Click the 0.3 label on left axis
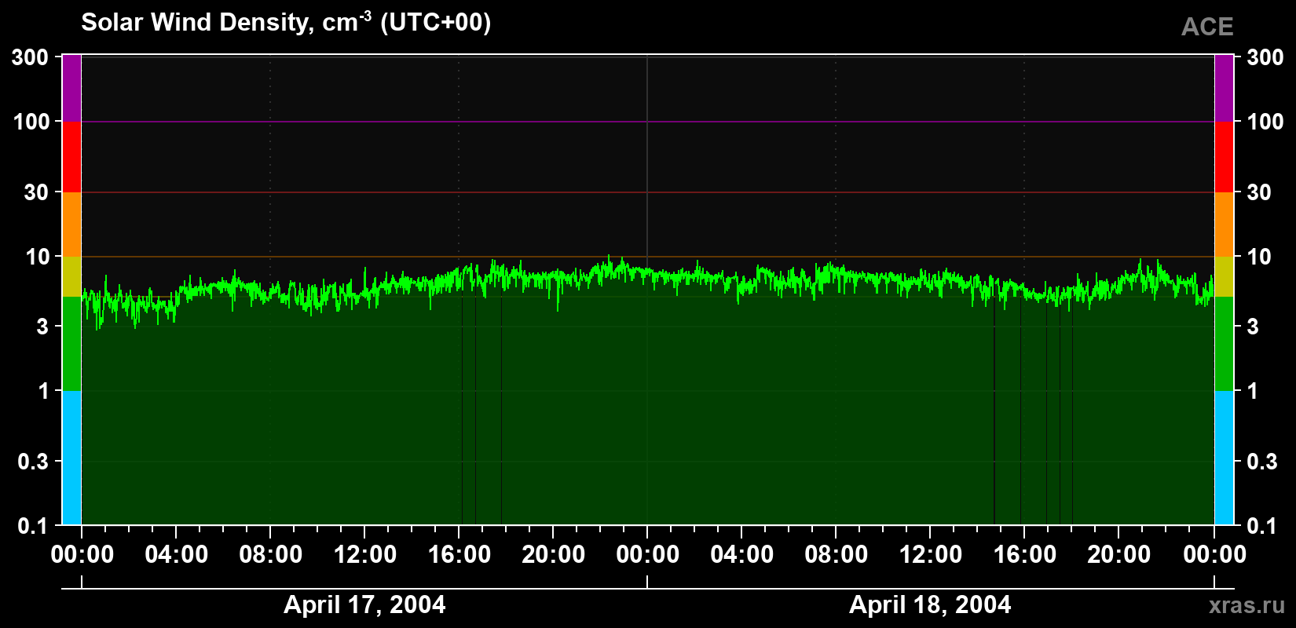This screenshot has height=628, width=1296. click(x=33, y=461)
